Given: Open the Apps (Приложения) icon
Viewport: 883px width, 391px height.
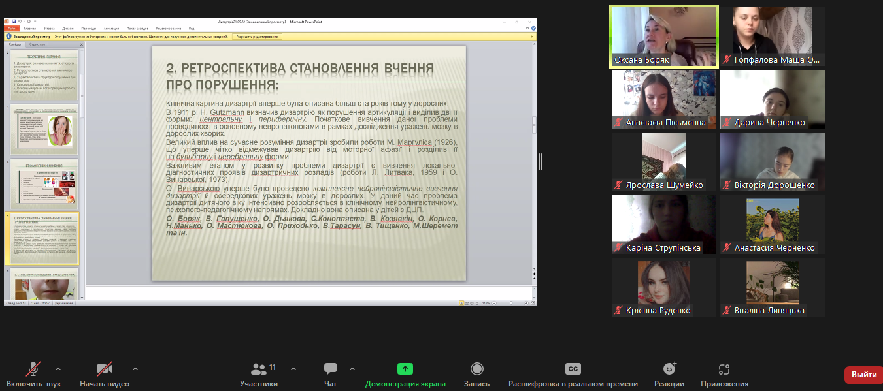Looking at the screenshot, I should click(x=724, y=369).
